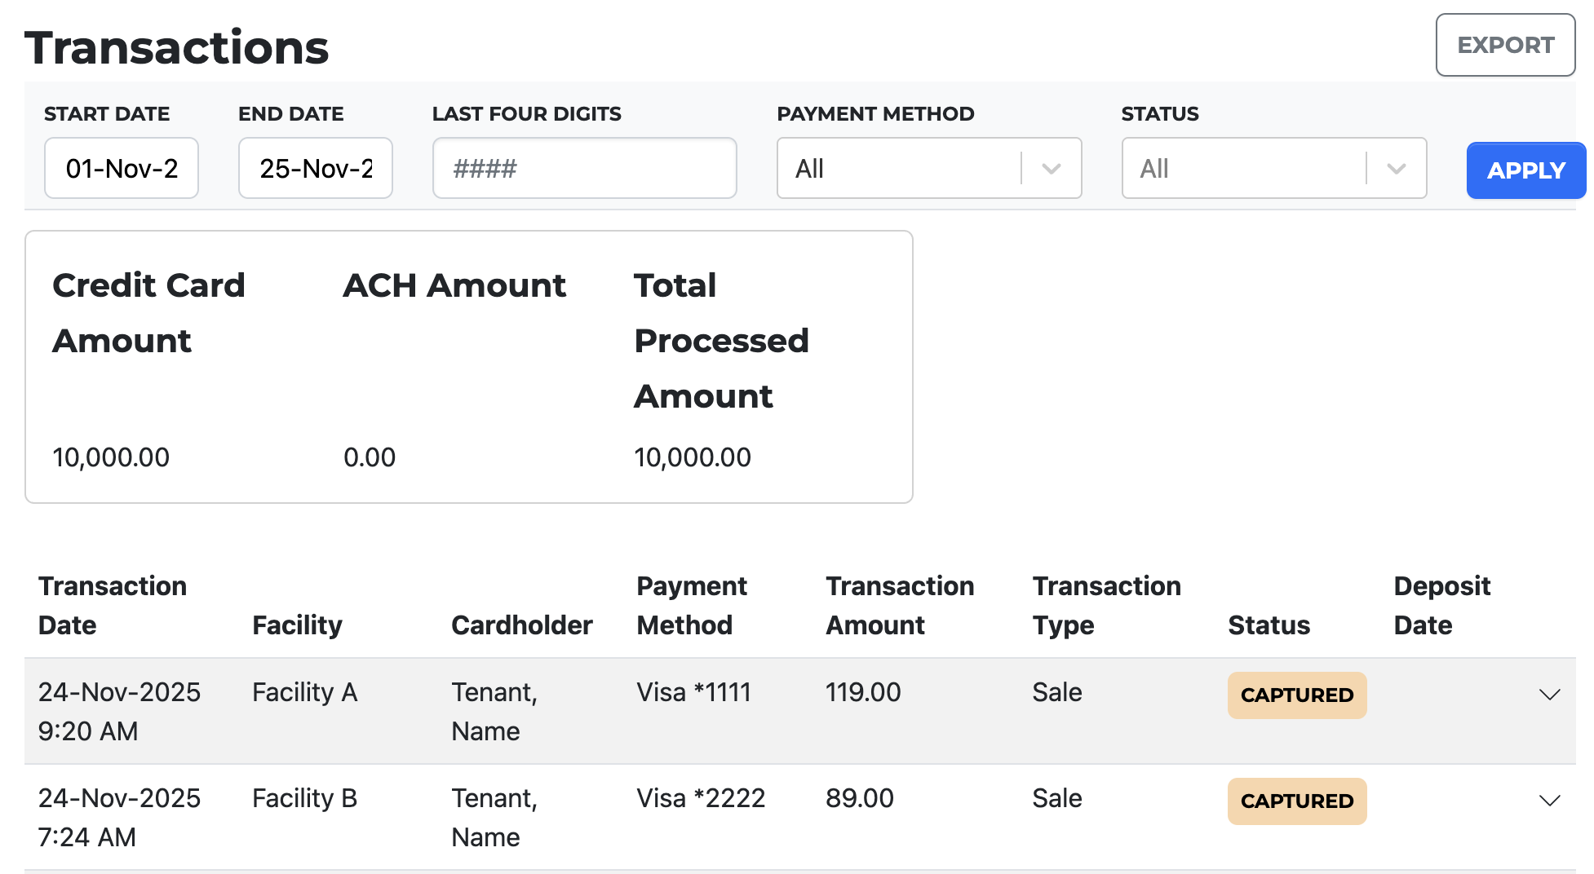Apply the transaction filters
1594x874 pixels.
[1525, 170]
